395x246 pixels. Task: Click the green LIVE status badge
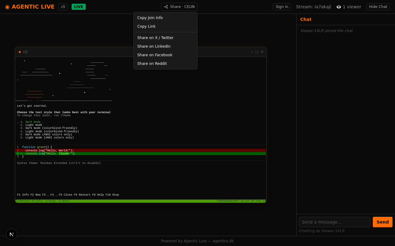click(x=79, y=7)
